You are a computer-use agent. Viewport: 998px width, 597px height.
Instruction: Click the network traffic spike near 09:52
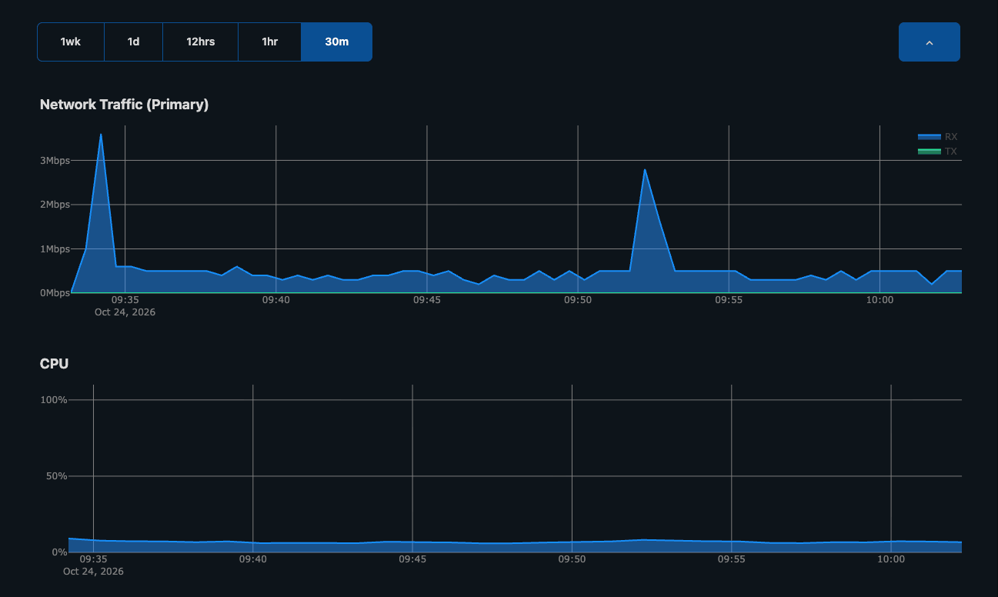coord(645,170)
